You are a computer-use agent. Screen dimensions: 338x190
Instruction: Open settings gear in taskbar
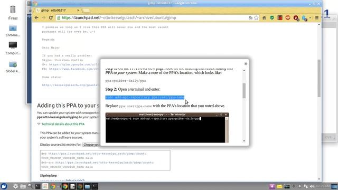point(15,186)
